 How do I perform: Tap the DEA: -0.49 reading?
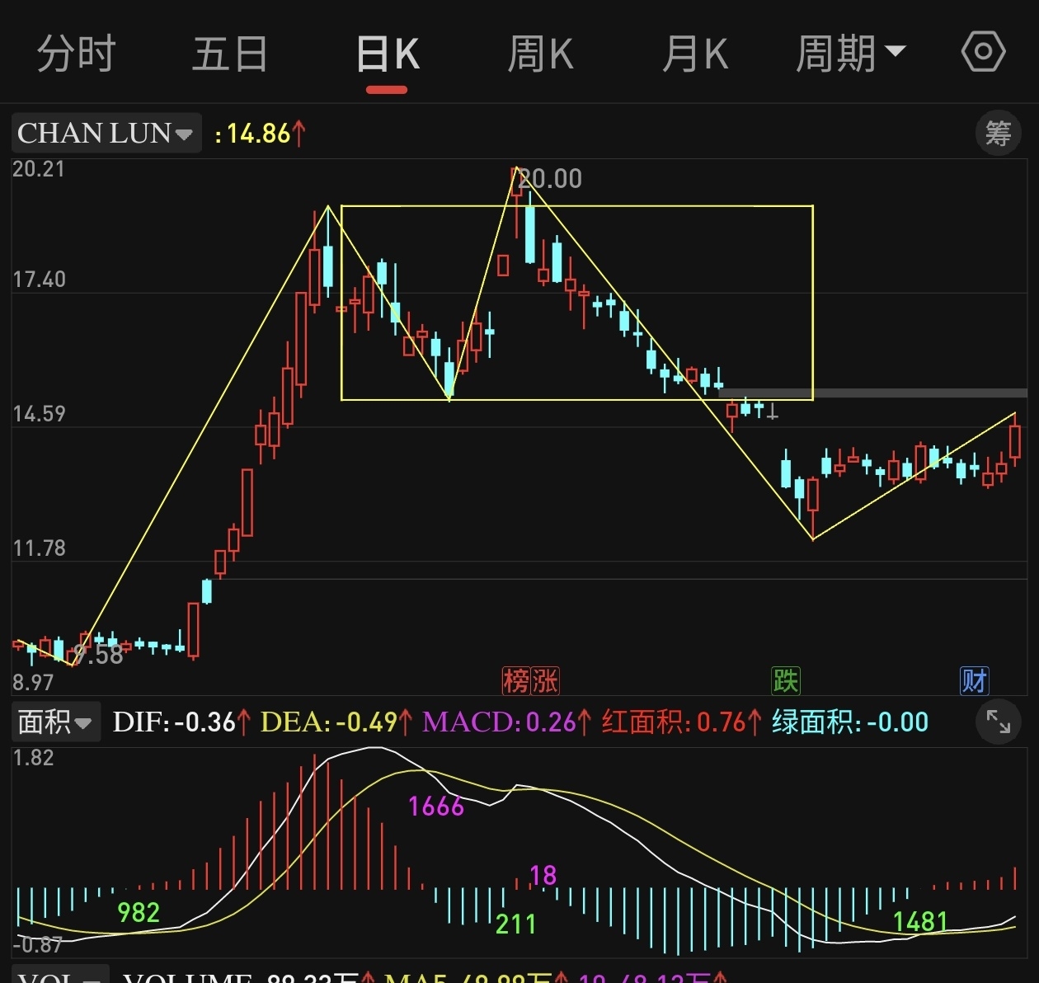(x=336, y=722)
